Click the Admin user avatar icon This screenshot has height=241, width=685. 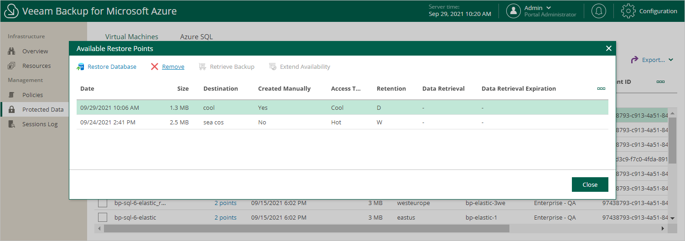[514, 11]
